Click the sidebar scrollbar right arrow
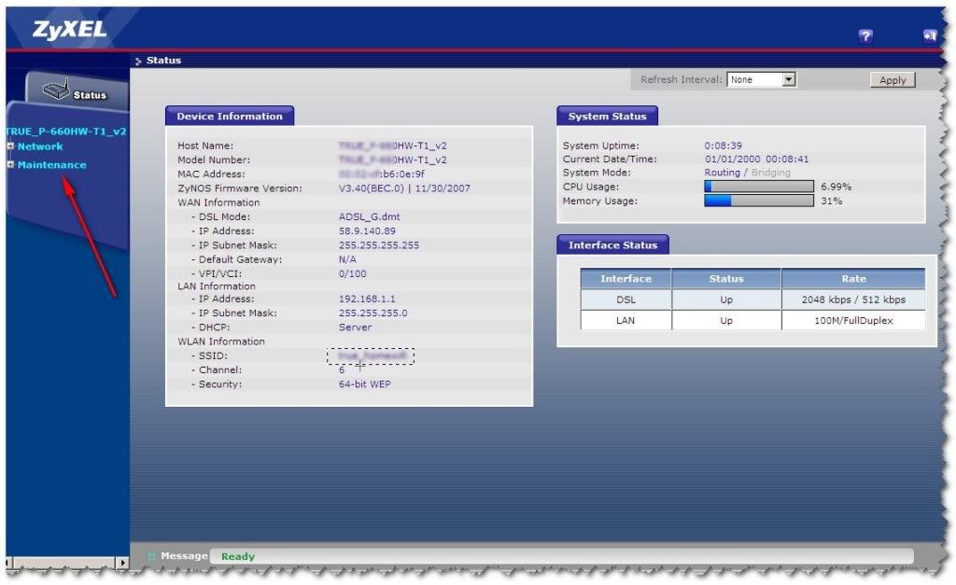956x585 pixels. click(x=122, y=564)
